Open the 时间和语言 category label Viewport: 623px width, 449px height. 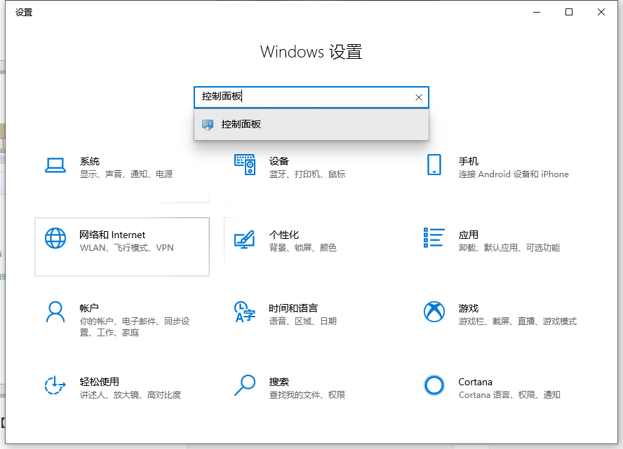coord(293,308)
